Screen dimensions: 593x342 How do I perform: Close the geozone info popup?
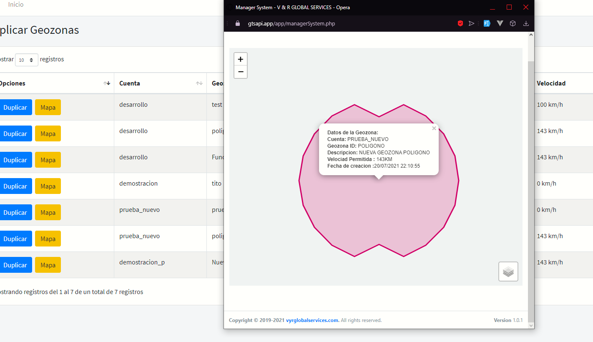point(434,128)
